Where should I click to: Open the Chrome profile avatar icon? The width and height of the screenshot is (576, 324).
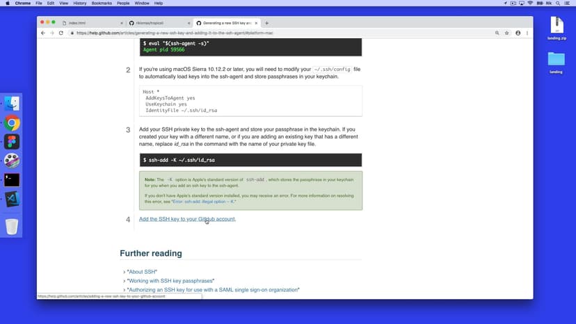pyautogui.click(x=517, y=33)
